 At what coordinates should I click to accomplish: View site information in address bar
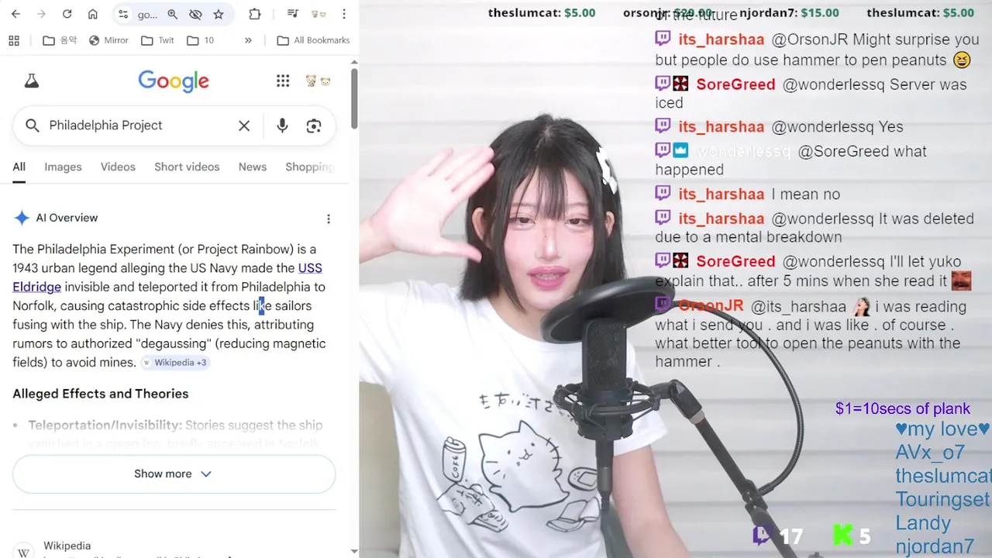coord(123,14)
